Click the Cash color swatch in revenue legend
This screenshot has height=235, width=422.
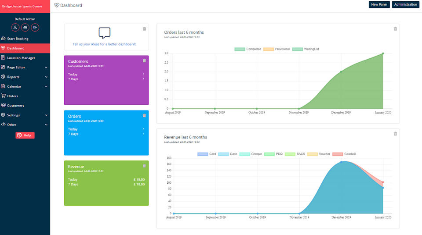223,154
